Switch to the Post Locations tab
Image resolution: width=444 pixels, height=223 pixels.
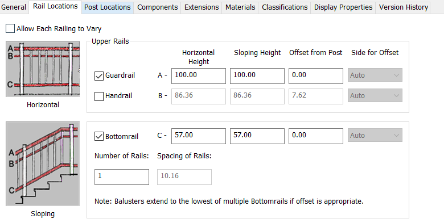tap(108, 7)
